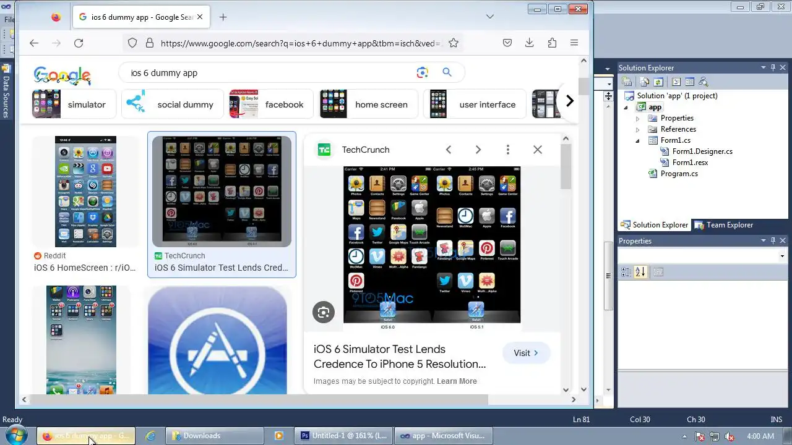Show the next image in preview panel

[x=478, y=150]
